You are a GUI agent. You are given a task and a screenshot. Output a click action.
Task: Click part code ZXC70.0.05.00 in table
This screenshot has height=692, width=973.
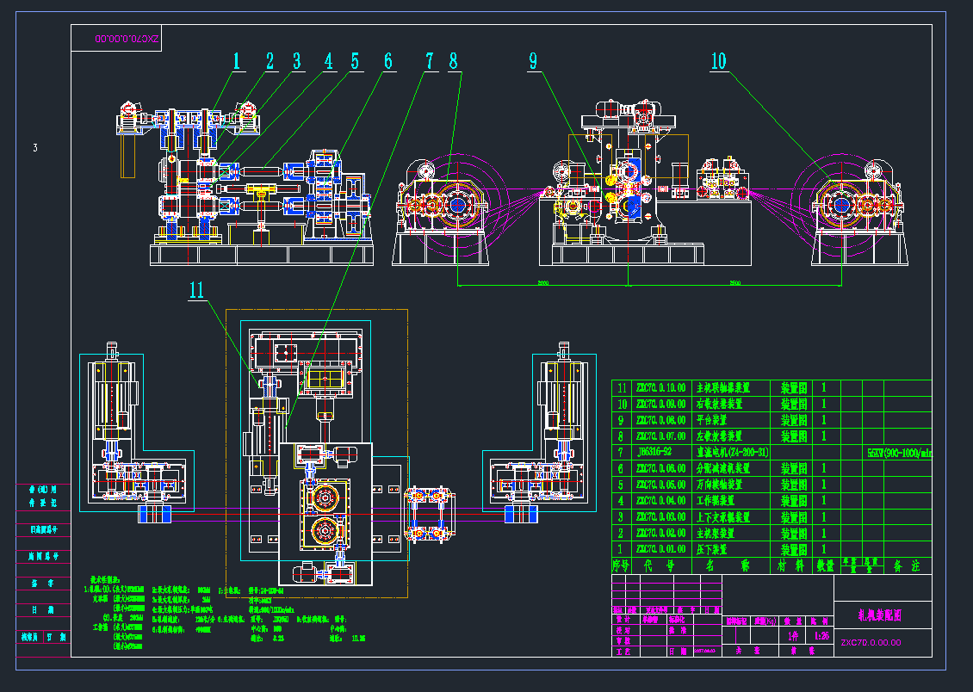tap(660, 485)
